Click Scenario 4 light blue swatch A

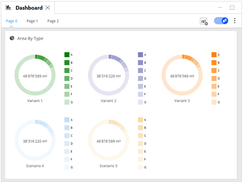click(x=67, y=120)
